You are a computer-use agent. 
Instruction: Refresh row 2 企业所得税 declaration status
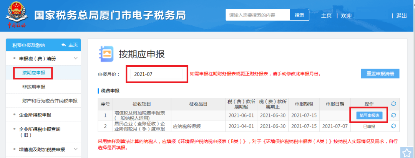[x=393, y=126]
